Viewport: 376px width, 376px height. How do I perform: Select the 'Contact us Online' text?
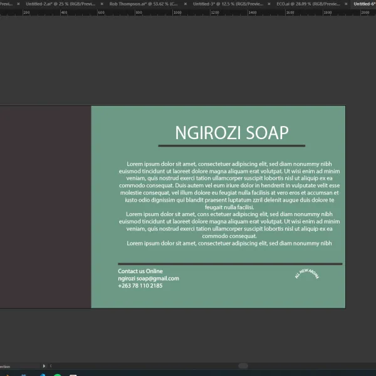(140, 271)
